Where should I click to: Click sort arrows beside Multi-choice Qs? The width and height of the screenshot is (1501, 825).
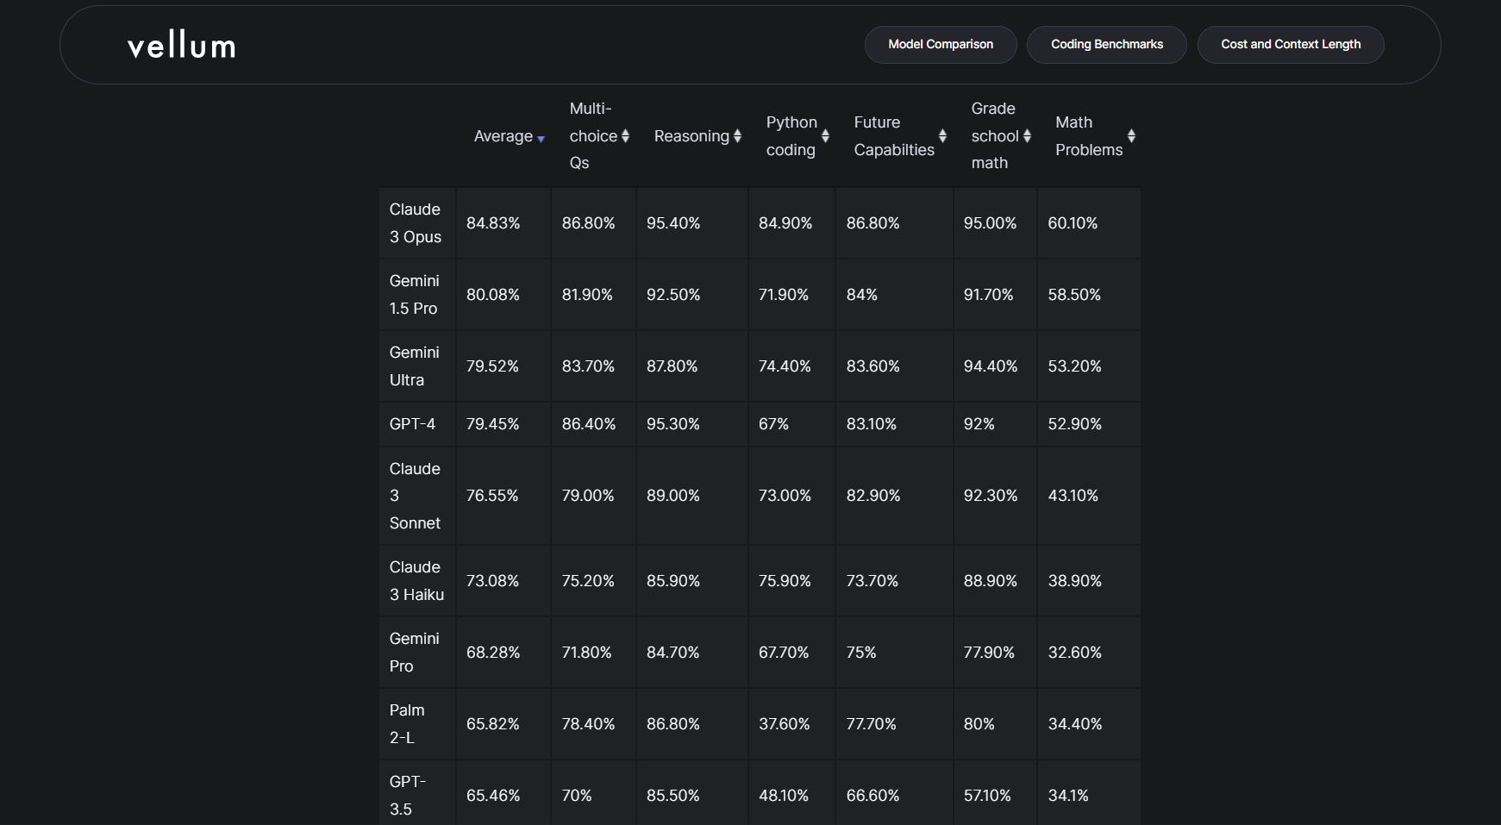click(x=625, y=136)
